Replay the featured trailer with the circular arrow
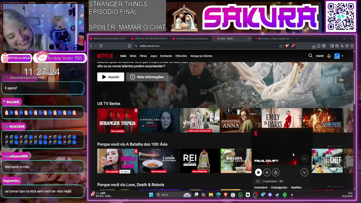The height and width of the screenshot is (203, 361). click(x=329, y=80)
